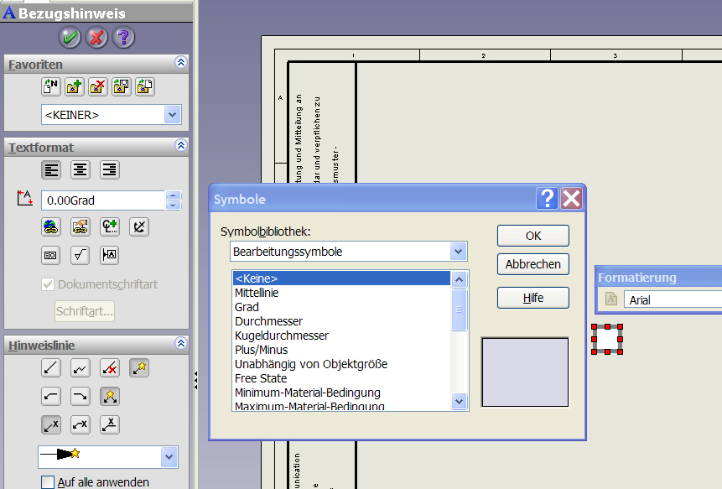The height and width of the screenshot is (489, 722).
Task: Open help via the purple question mark
Action: [123, 38]
